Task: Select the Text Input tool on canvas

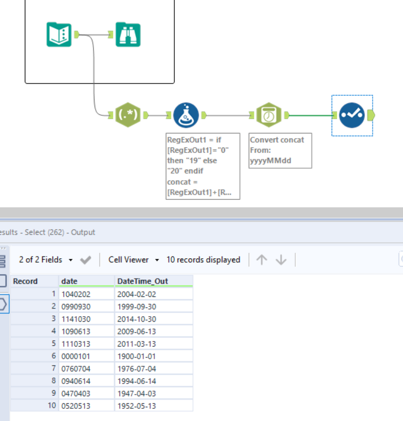Action: tap(59, 35)
